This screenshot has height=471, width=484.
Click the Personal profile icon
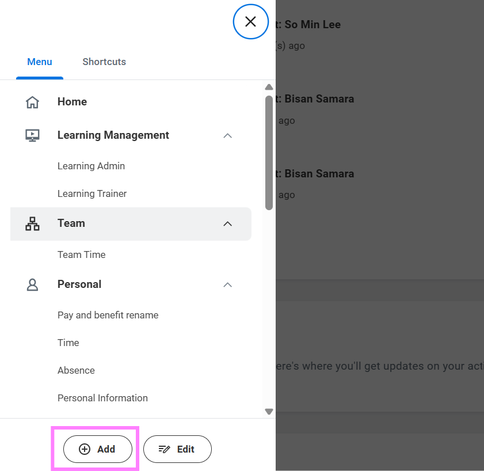[x=32, y=284]
